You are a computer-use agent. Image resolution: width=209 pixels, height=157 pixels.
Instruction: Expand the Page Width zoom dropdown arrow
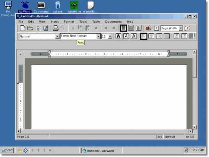pos(181,28)
